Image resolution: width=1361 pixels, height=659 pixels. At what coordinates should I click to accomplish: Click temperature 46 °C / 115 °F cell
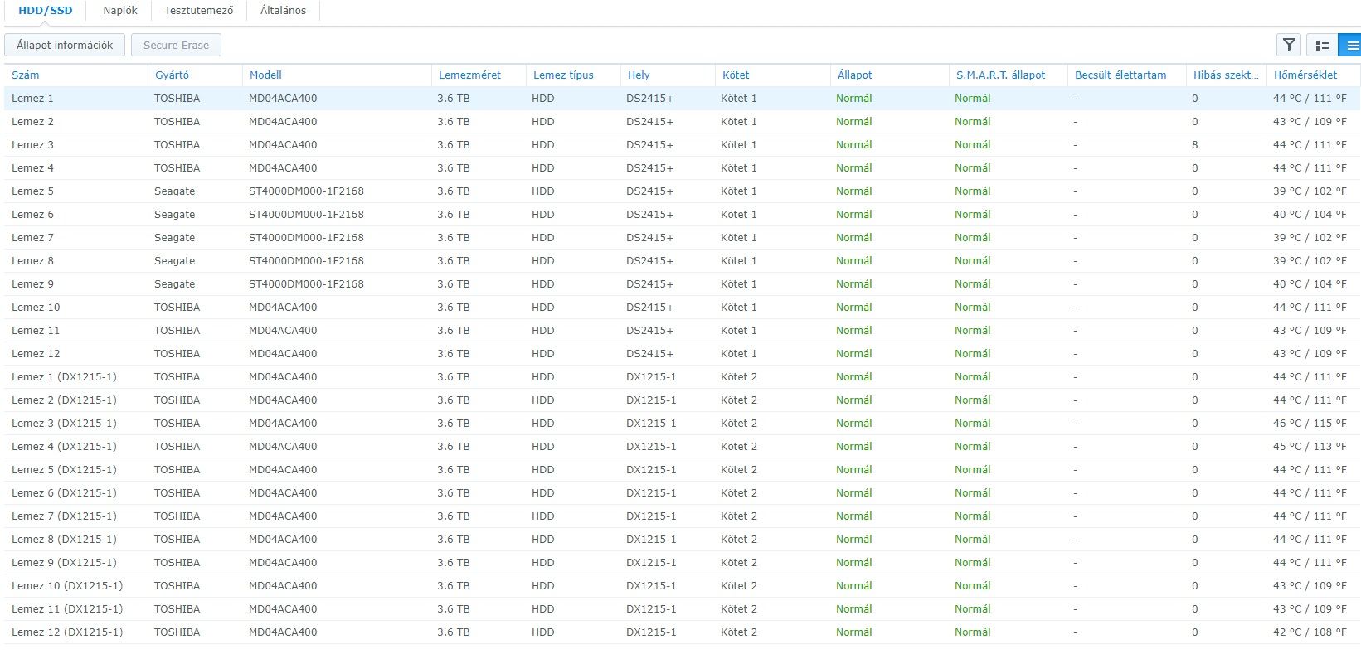1310,423
